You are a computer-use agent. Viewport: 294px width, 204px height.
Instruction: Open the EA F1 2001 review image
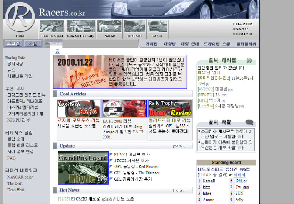[125, 109]
